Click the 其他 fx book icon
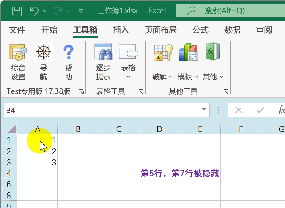Screen dimensions: 285x208 (213, 52)
